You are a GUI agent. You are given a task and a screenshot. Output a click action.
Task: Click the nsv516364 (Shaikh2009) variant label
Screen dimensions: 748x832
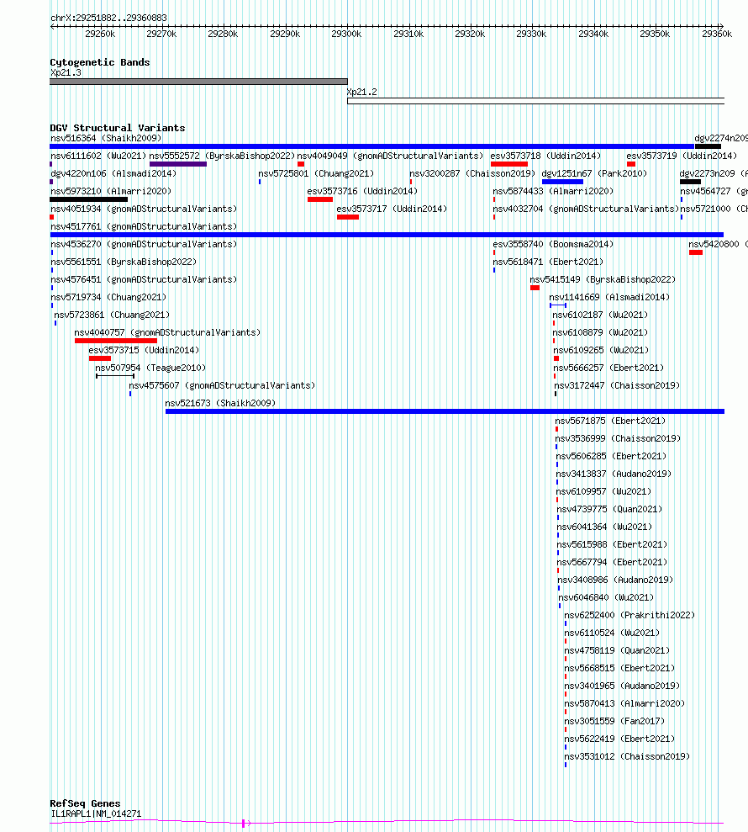[x=106, y=138]
